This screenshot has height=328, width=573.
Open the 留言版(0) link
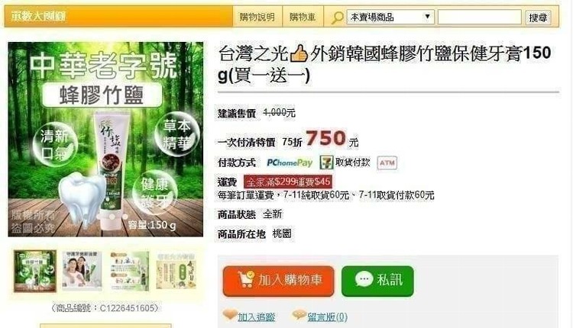coord(327,317)
